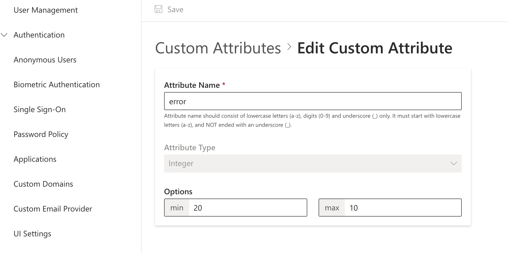Image resolution: width=508 pixels, height=253 pixels.
Task: Click the Edit Custom Attribute heading
Action: pos(375,48)
